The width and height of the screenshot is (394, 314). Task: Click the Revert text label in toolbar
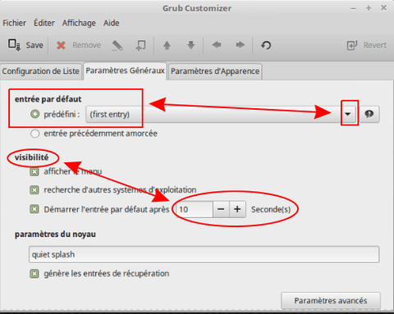pos(375,45)
